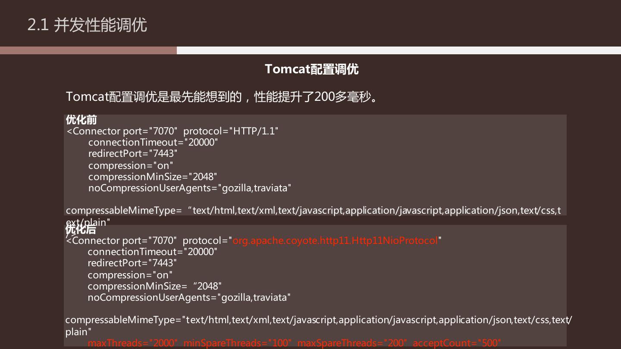Click the pink accent bar under the title

[88, 50]
